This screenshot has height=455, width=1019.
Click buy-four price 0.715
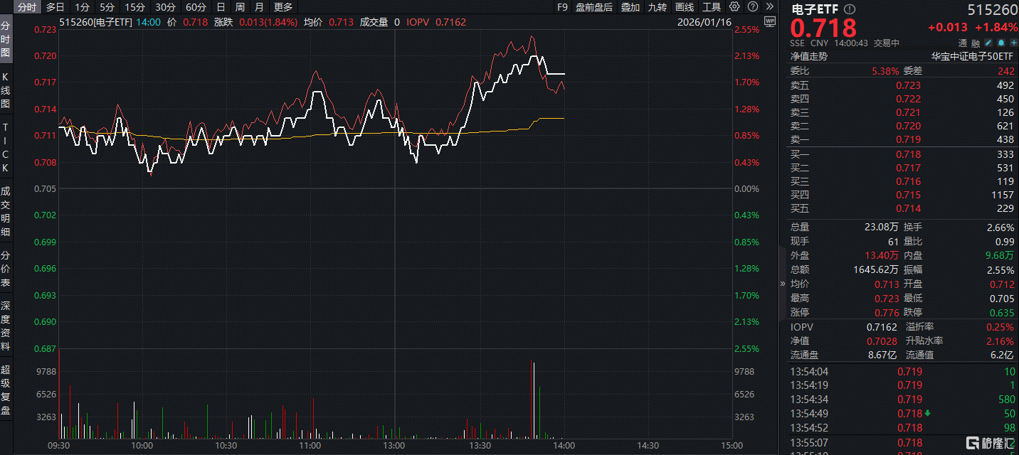(x=908, y=195)
